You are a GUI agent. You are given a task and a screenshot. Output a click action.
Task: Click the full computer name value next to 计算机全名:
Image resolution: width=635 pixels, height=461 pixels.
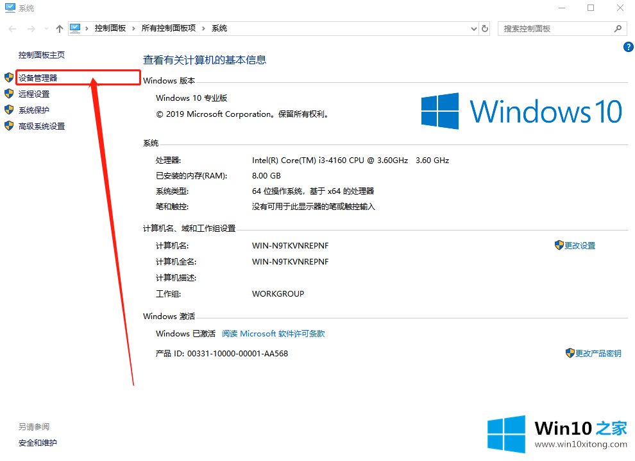pyautogui.click(x=291, y=262)
